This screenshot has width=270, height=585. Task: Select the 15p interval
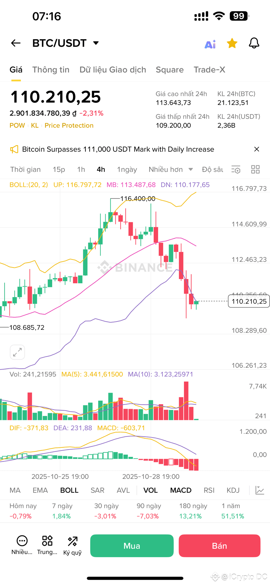tap(59, 169)
